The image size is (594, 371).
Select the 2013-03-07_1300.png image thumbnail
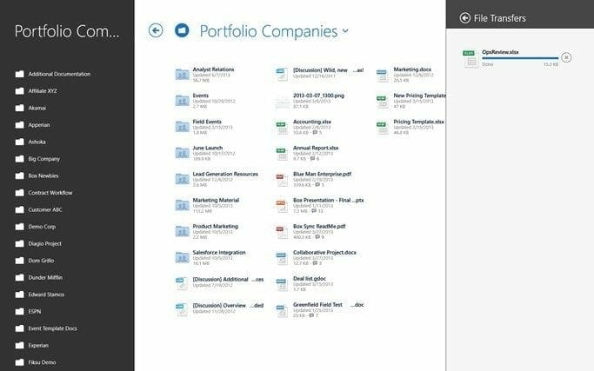(x=280, y=101)
